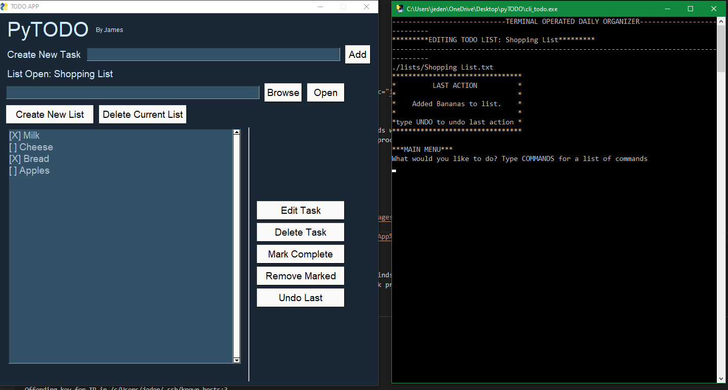Click the console prompt cursor line
The height and width of the screenshot is (390, 728).
[394, 171]
